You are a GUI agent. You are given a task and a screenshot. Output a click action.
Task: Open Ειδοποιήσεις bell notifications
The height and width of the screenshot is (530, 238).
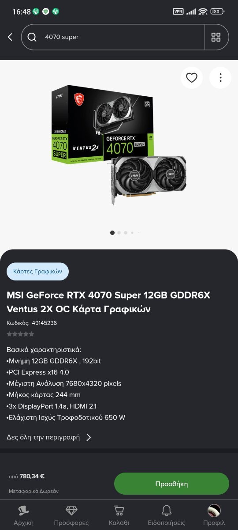[167, 515]
